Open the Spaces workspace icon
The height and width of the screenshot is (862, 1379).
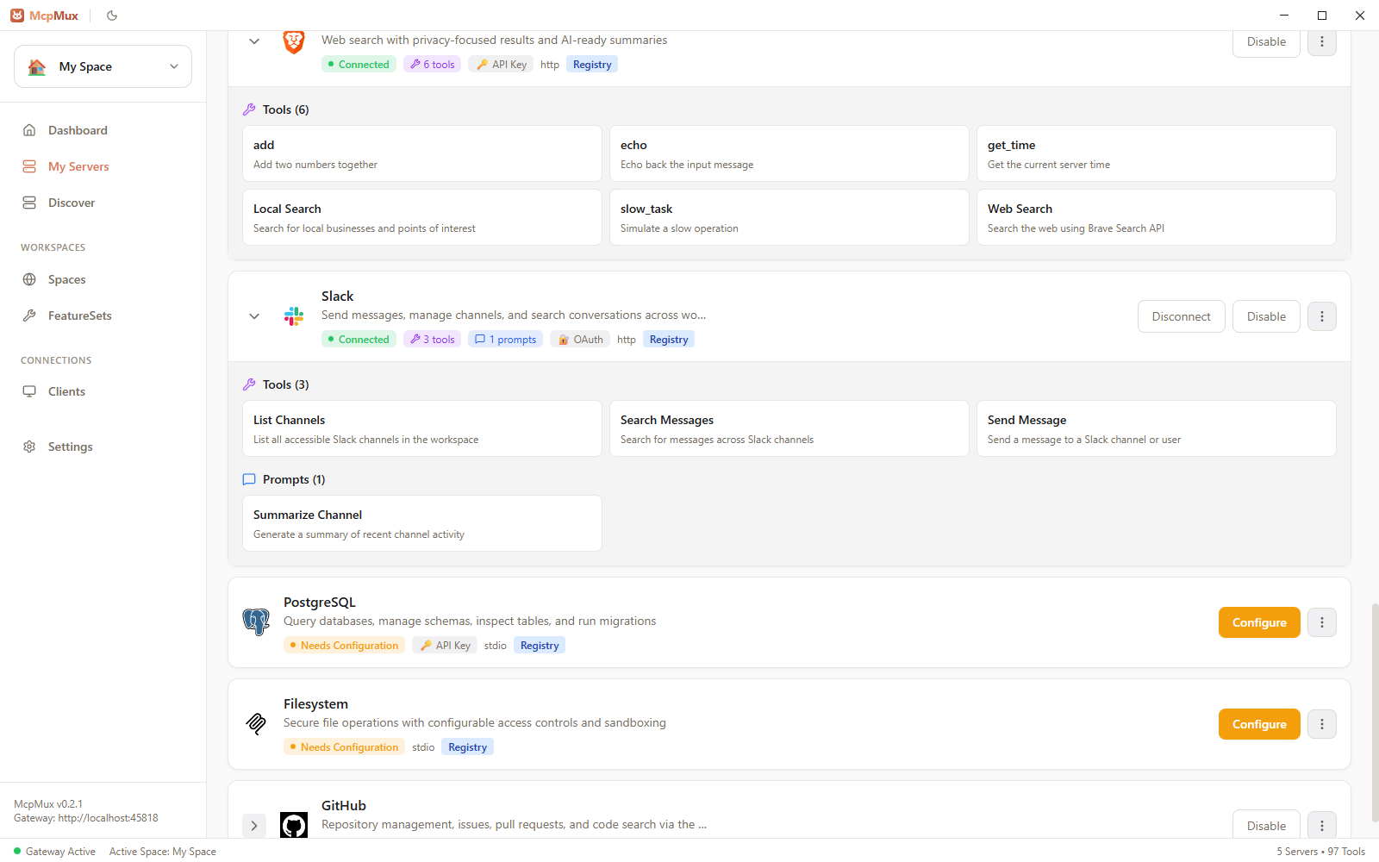[x=31, y=279]
